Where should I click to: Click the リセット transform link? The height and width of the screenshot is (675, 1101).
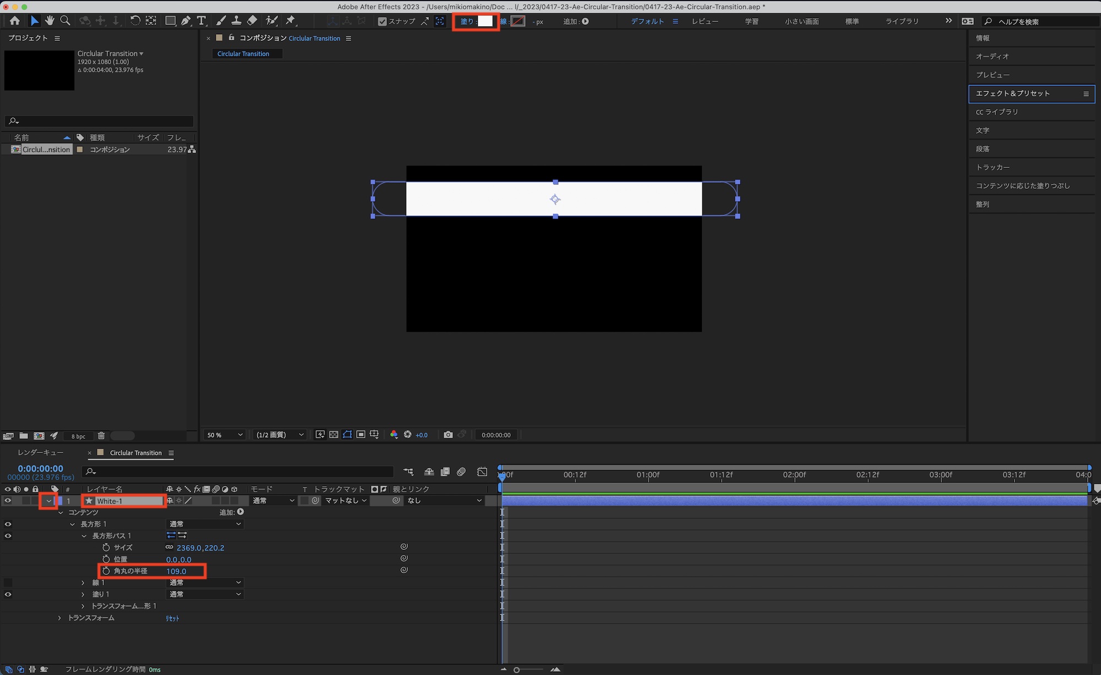pyautogui.click(x=172, y=618)
